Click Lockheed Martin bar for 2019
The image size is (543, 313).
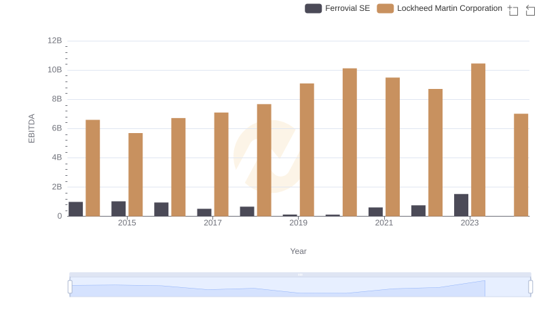click(307, 150)
